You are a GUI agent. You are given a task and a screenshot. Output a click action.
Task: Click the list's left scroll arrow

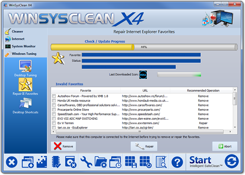pyautogui.click(x=53, y=132)
